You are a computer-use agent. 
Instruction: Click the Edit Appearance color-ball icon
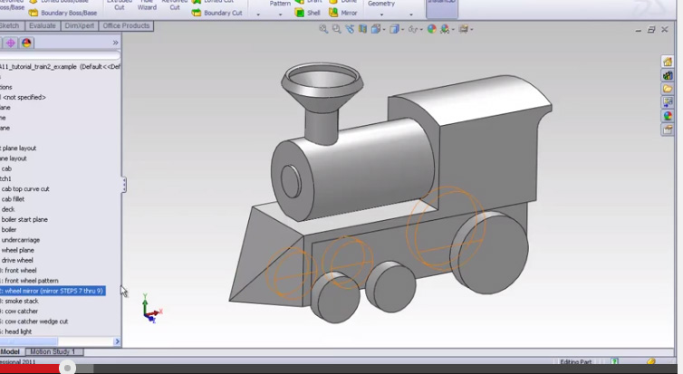tap(432, 29)
